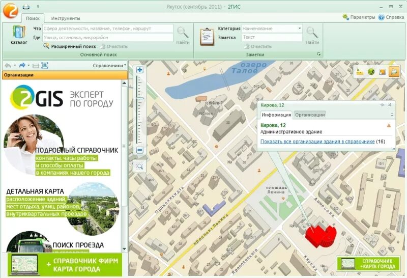This screenshot has width=407, height=278.
Task: Click the Подробный справочник promo heading
Action: tap(77, 150)
